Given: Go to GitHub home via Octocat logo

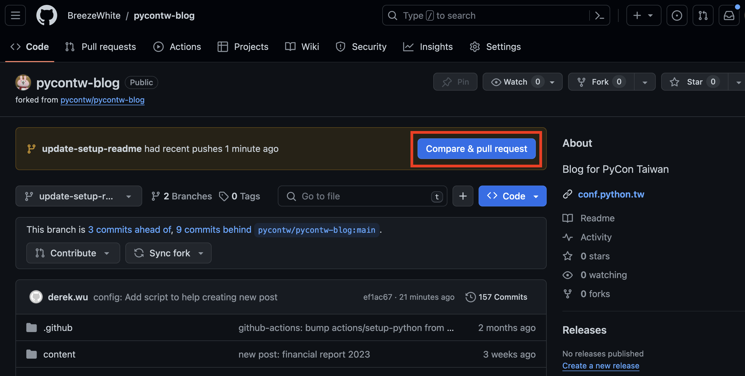Looking at the screenshot, I should point(47,15).
